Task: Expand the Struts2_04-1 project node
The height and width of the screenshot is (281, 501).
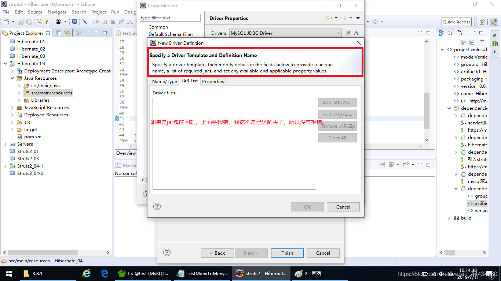Action: point(5,166)
